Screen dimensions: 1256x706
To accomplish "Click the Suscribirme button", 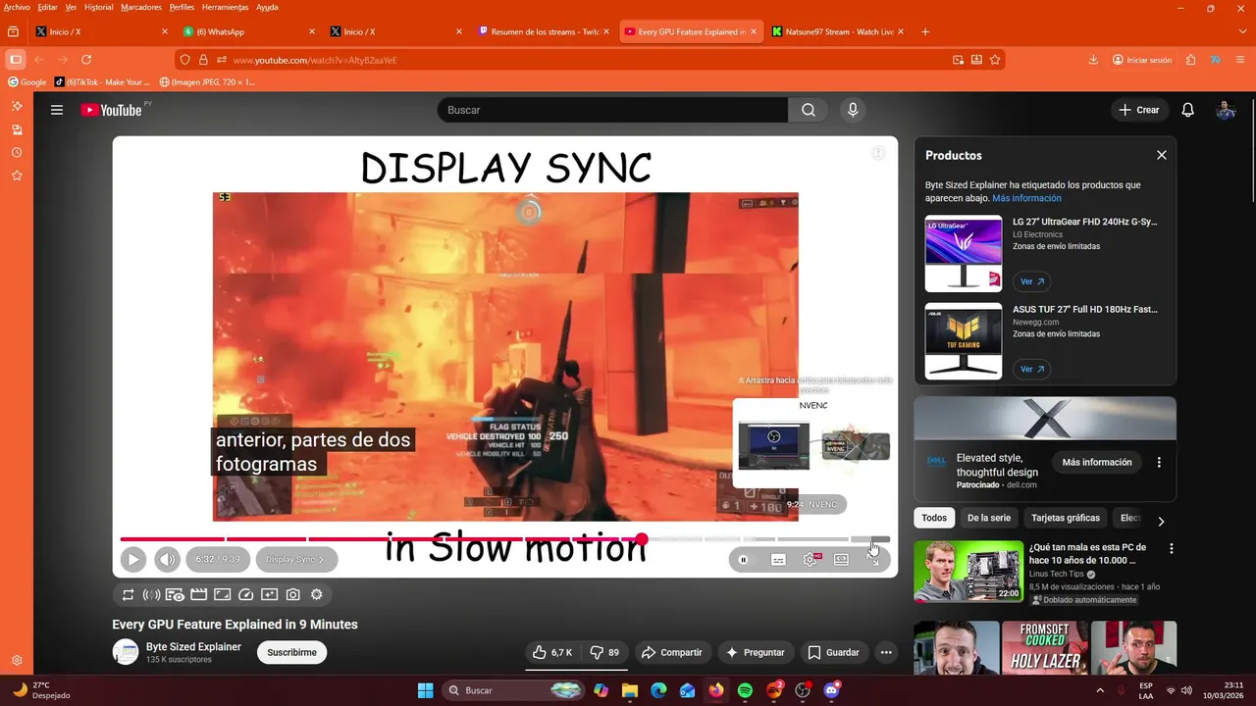I will click(x=291, y=652).
